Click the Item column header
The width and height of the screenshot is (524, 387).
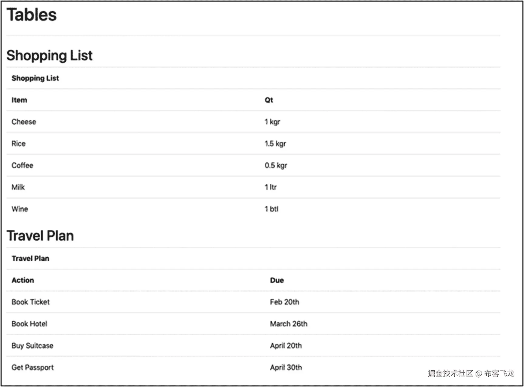coord(19,100)
